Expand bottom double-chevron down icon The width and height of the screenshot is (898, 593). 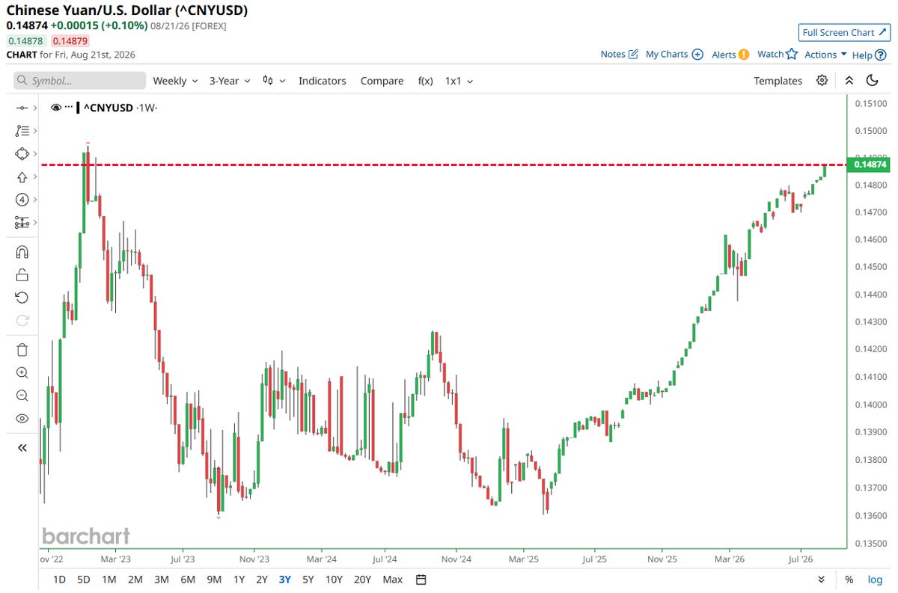click(x=822, y=580)
